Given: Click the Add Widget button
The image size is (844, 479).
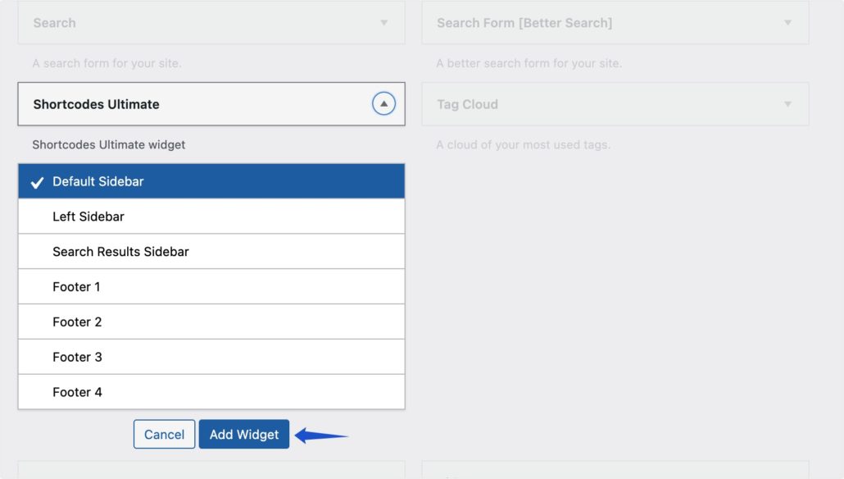Looking at the screenshot, I should click(x=244, y=435).
